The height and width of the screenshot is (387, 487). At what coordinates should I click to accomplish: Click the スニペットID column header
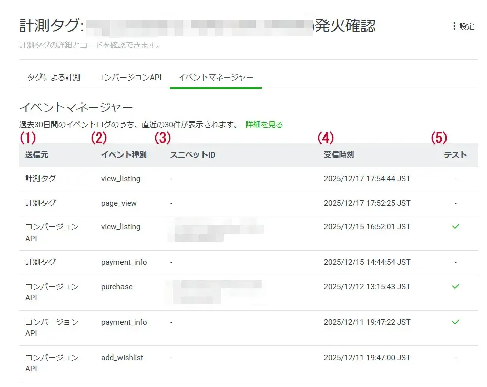[x=192, y=155]
